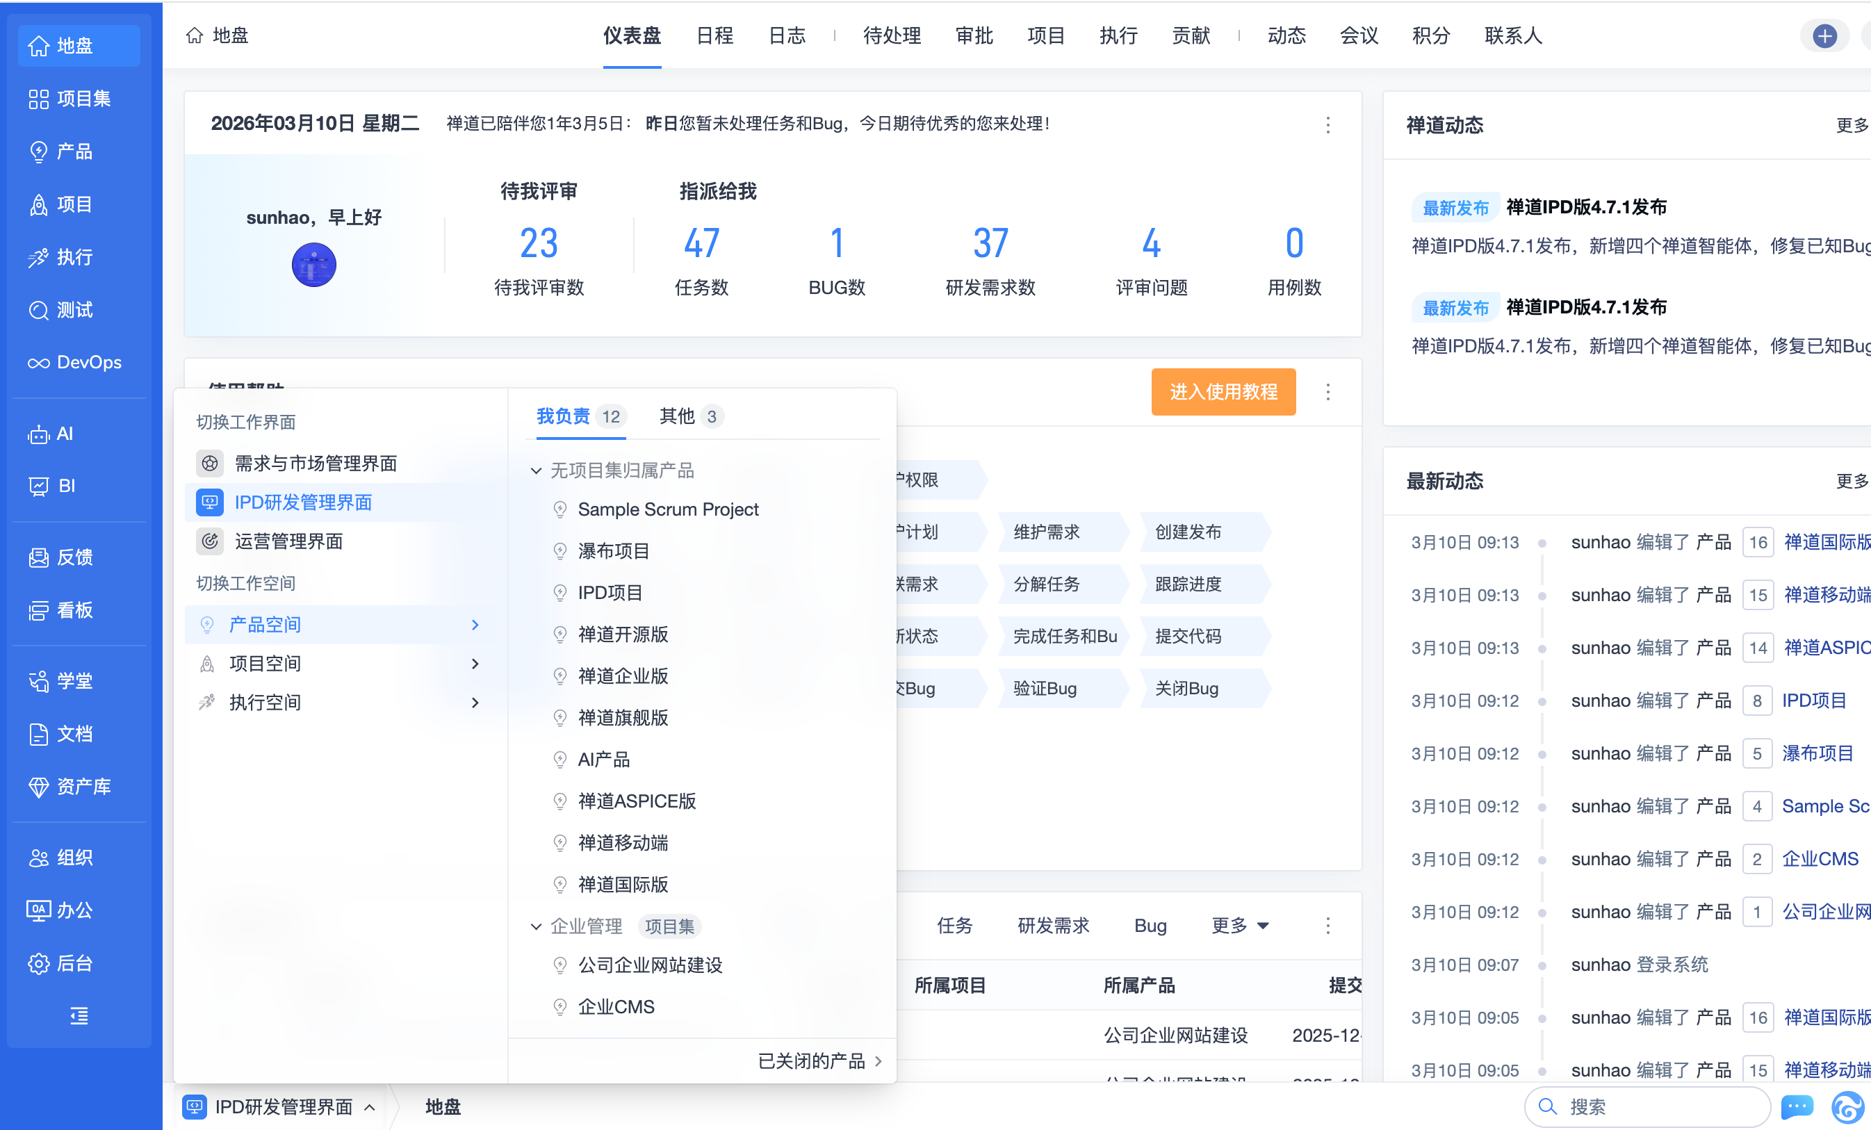Viewport: 1871px width, 1130px height.
Task: Open the AI robot sidebar icon
Action: 40,434
